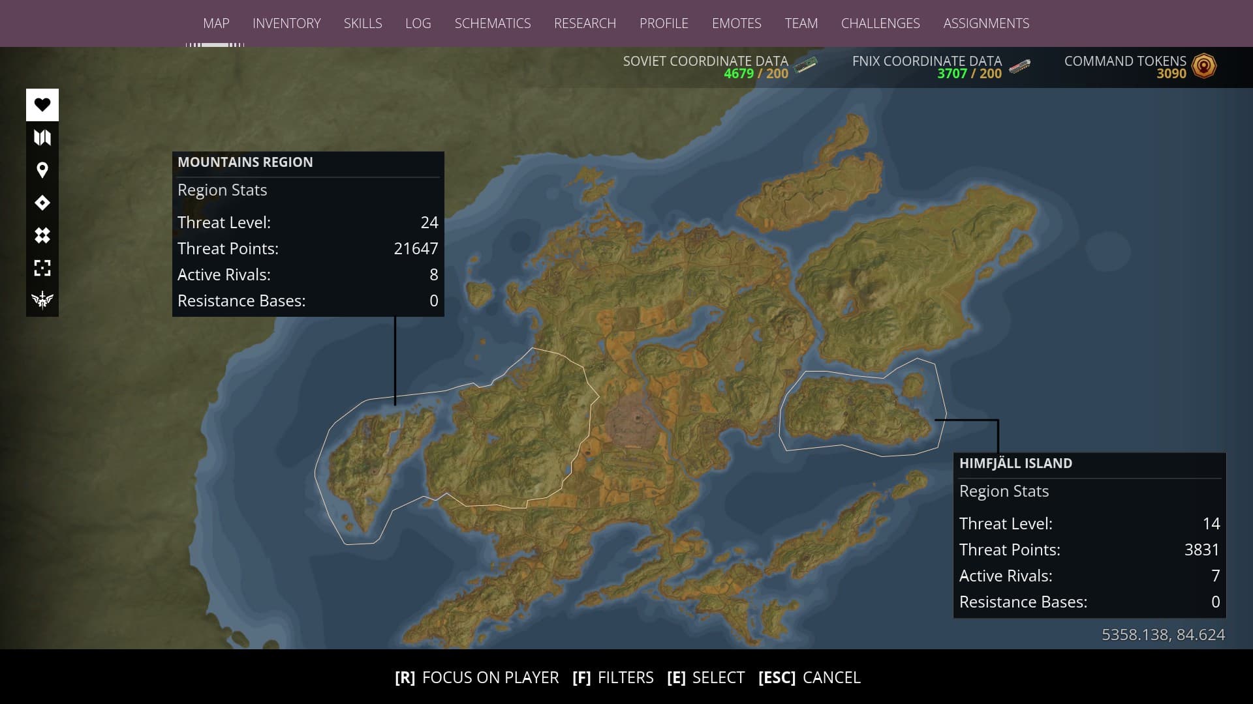
Task: Click Himfjäll Threat Points value 3831
Action: (1202, 550)
